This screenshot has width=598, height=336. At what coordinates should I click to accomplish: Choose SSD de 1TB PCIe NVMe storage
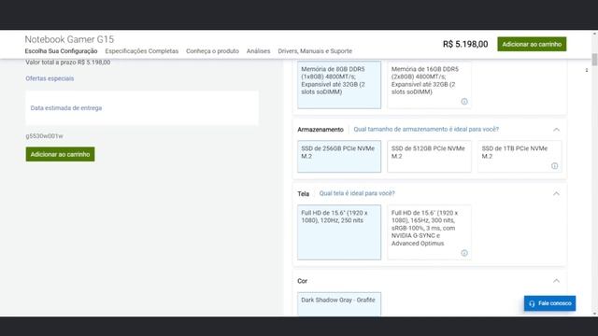click(520, 156)
